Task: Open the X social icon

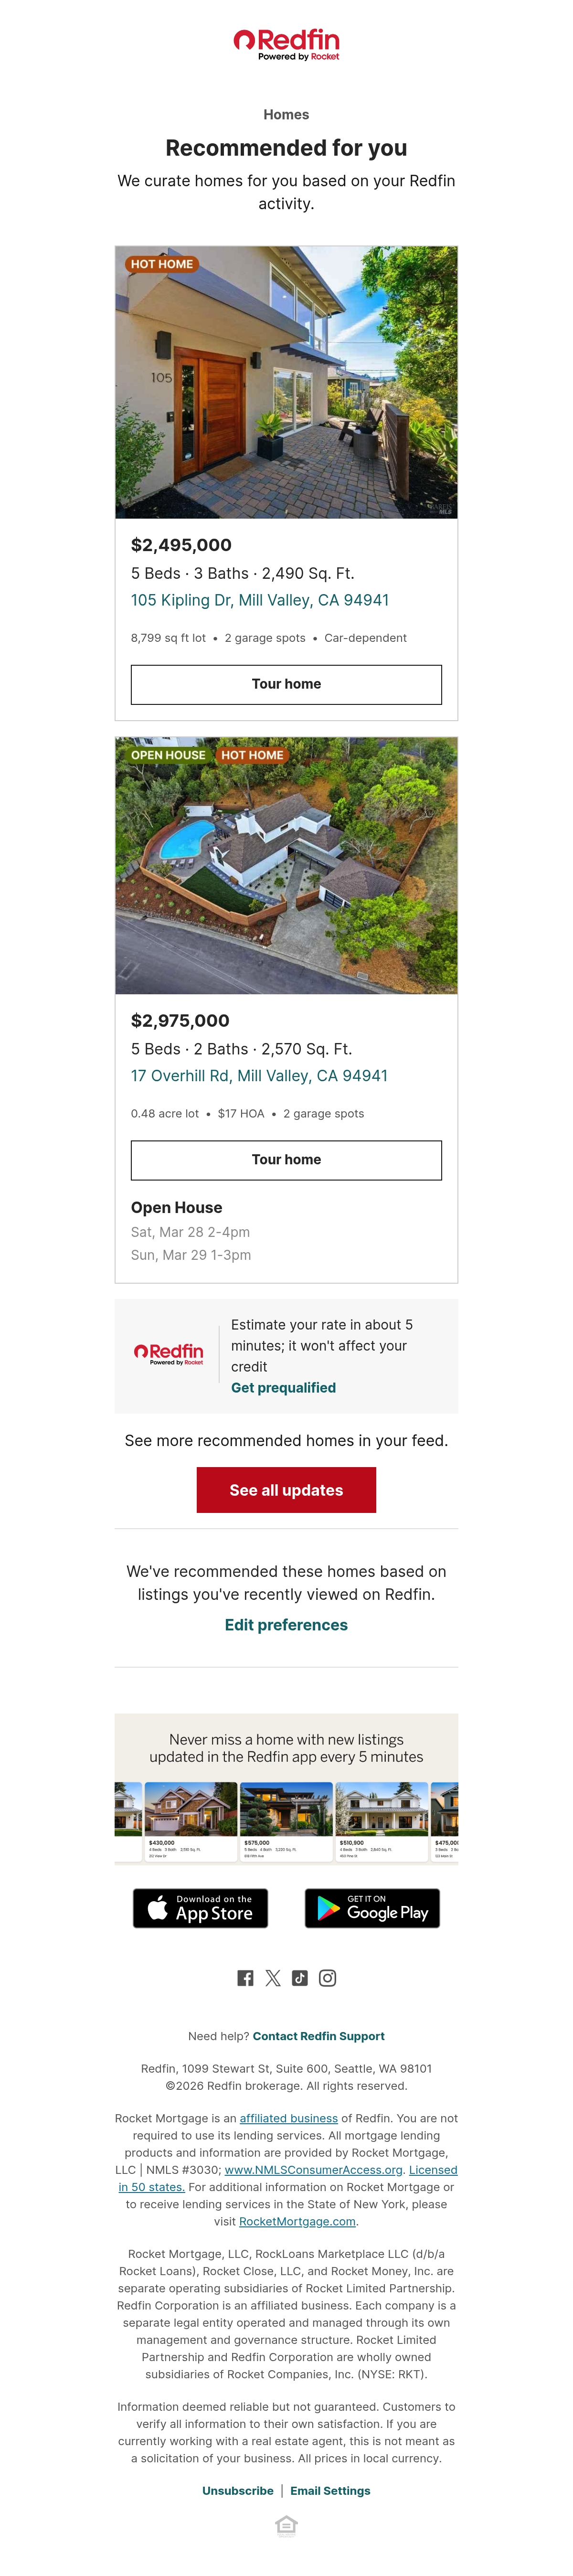Action: coord(273,1977)
